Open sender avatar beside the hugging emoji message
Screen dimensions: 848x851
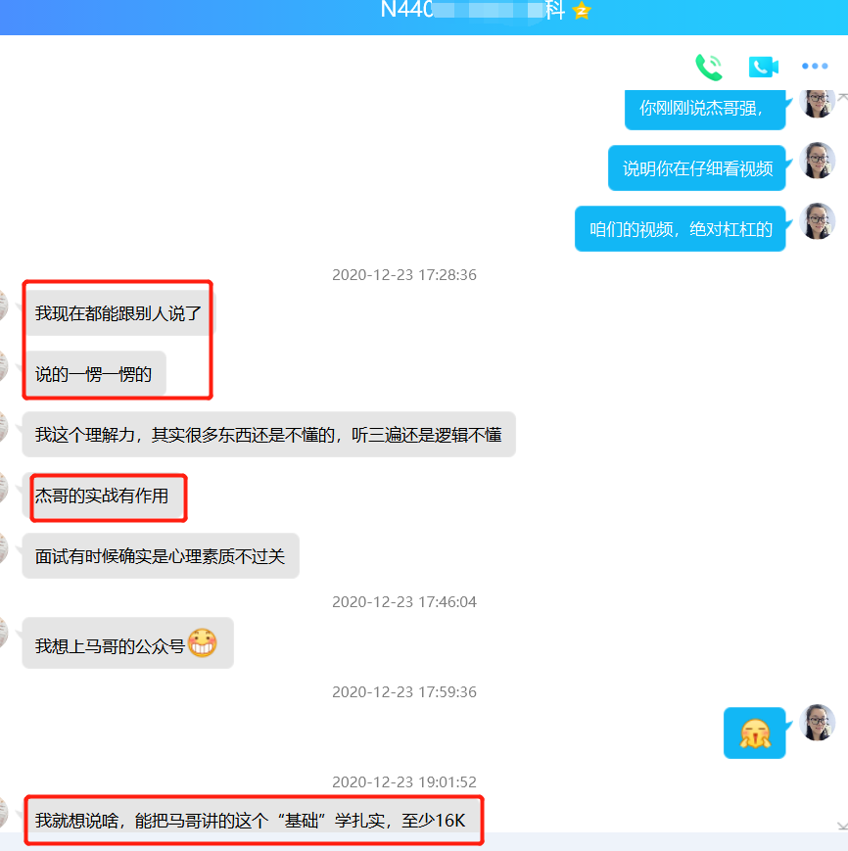[817, 723]
